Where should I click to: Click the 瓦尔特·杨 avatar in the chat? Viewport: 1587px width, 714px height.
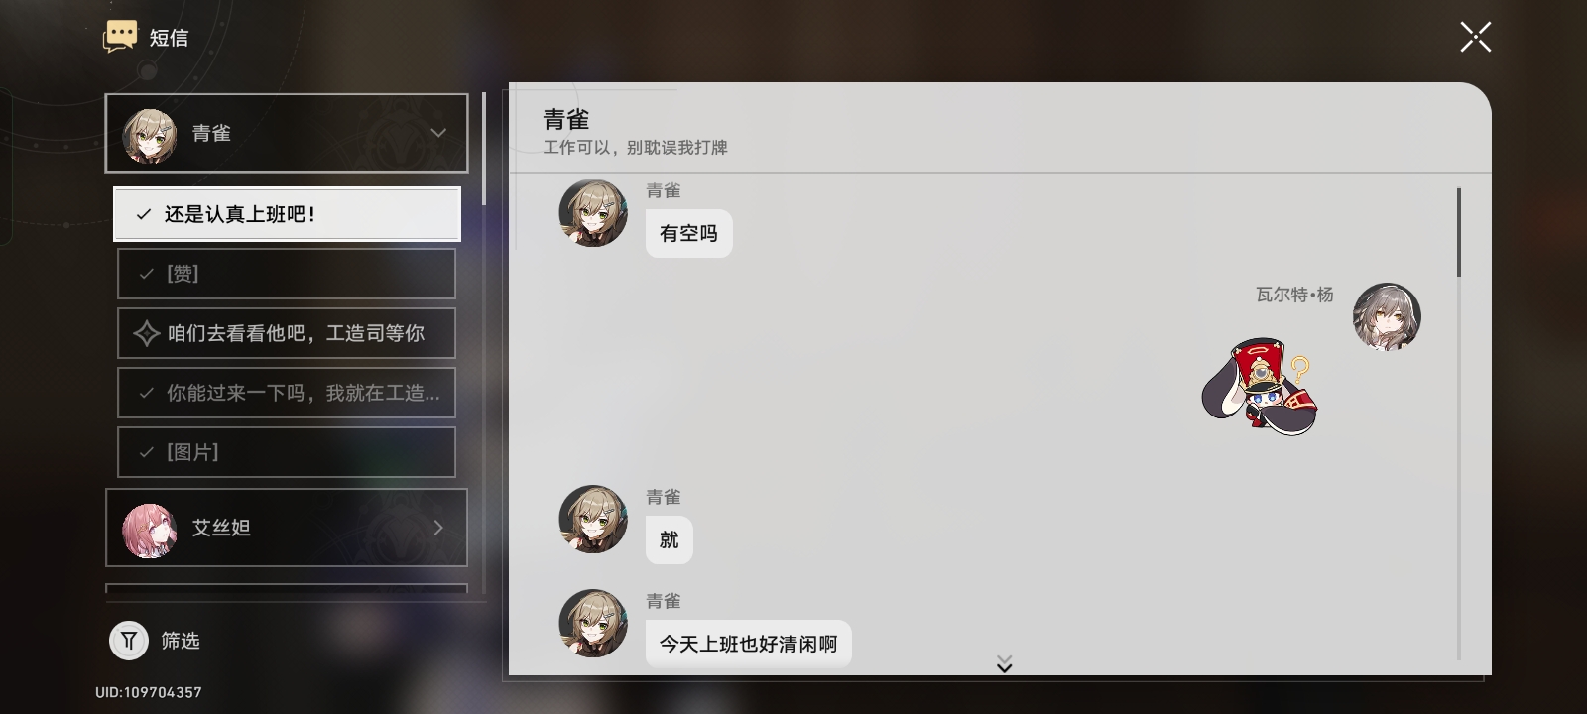(x=1387, y=317)
